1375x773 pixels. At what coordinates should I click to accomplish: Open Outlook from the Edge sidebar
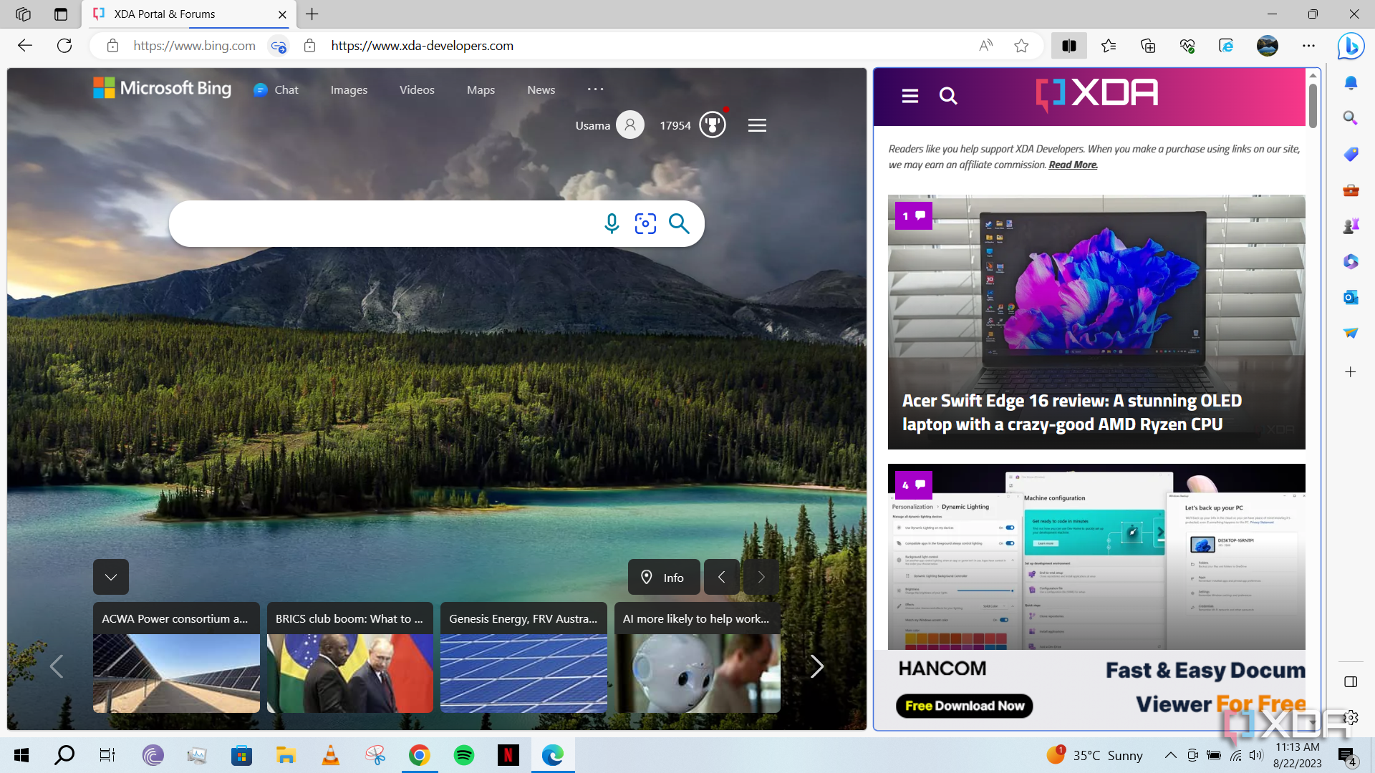pos(1351,297)
